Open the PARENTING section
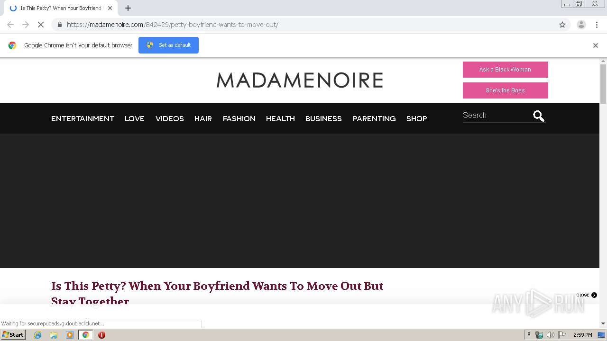This screenshot has height=341, width=607. pos(374,119)
